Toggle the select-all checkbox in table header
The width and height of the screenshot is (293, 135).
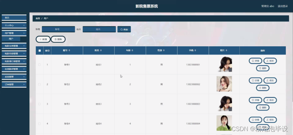(40, 51)
